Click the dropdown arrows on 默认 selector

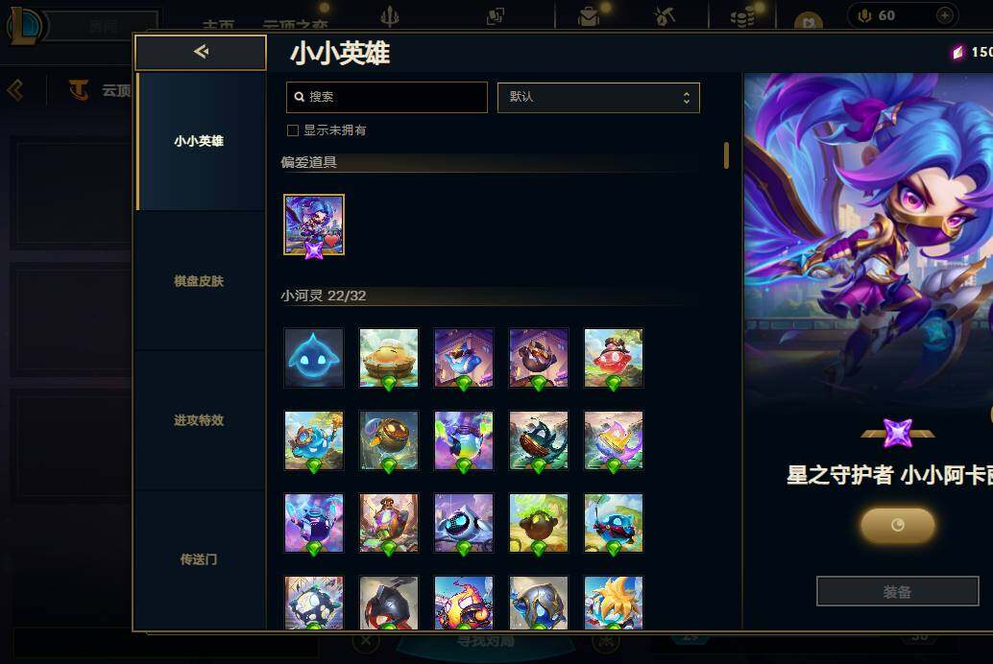687,98
